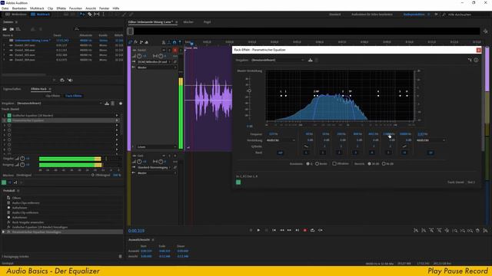Move playhead to previous marker
The width and height of the screenshot is (492, 276).
pyautogui.click(x=274, y=230)
